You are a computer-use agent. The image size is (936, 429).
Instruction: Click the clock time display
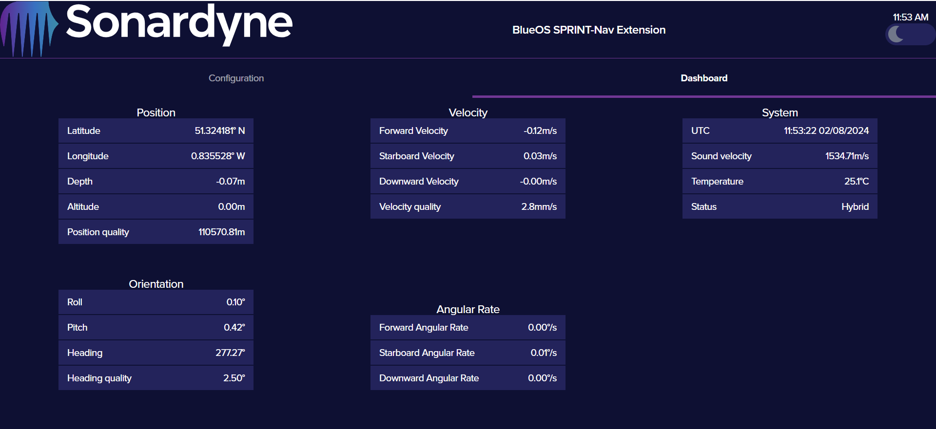pos(910,17)
